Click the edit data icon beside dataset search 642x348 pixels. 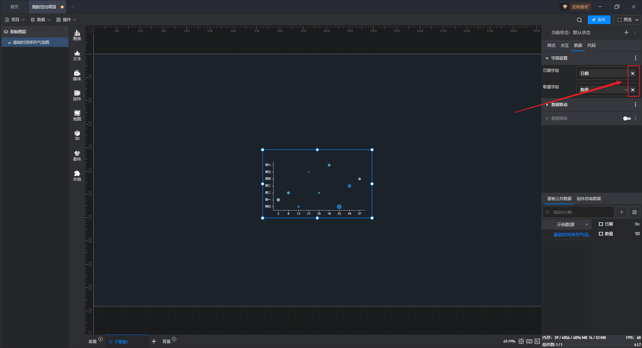[x=634, y=212]
